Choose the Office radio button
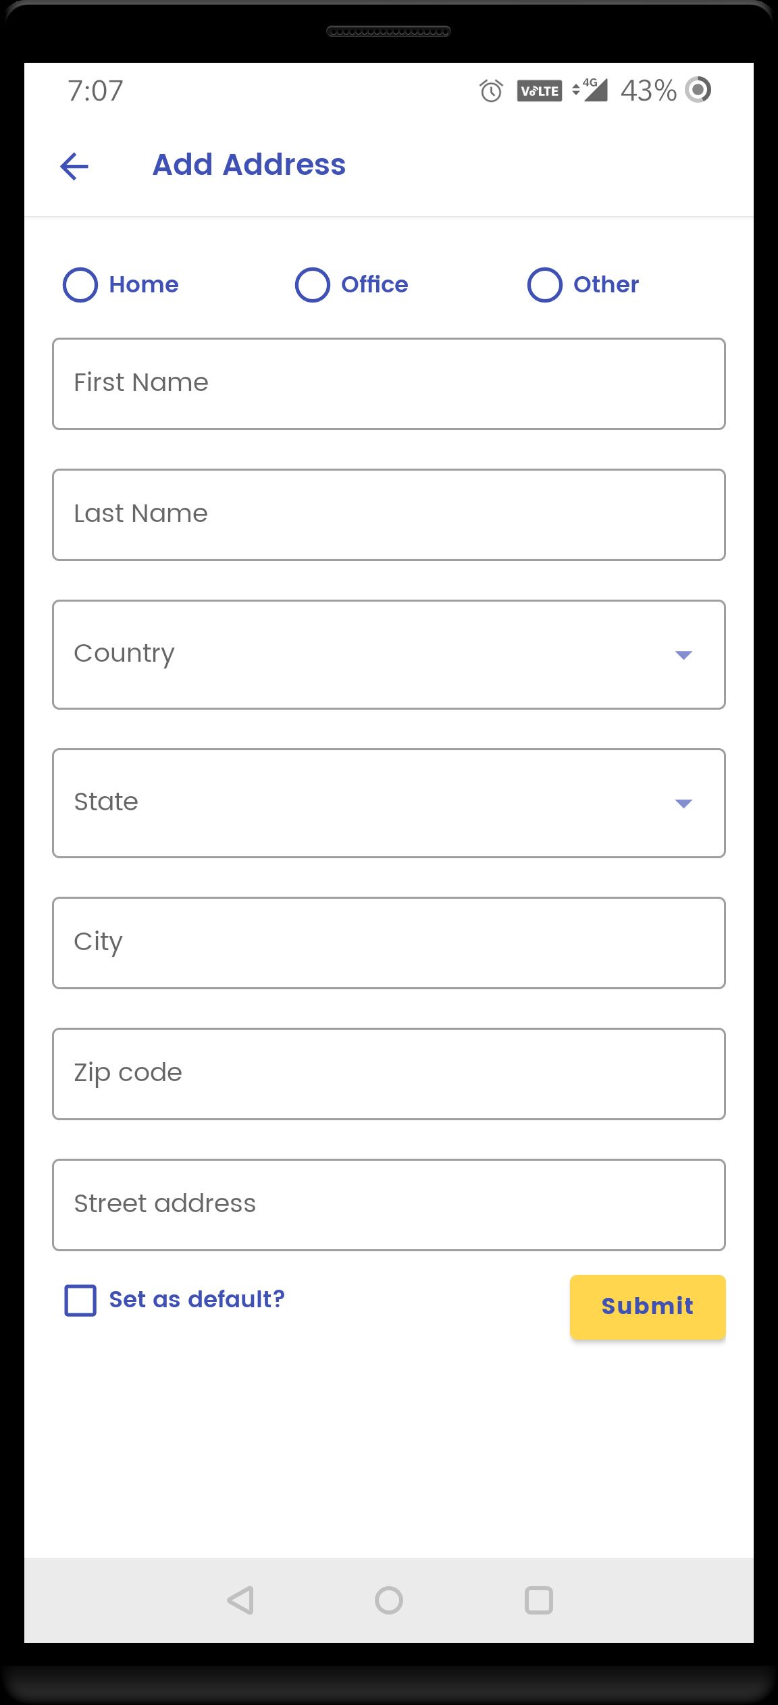 click(x=313, y=285)
